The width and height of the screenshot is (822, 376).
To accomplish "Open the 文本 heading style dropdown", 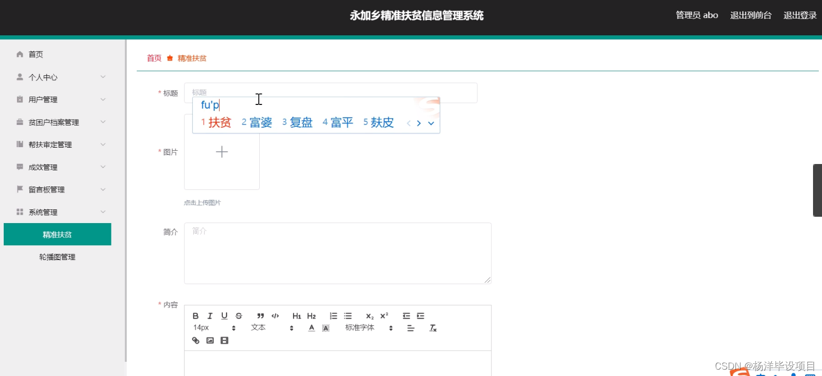I will (272, 328).
